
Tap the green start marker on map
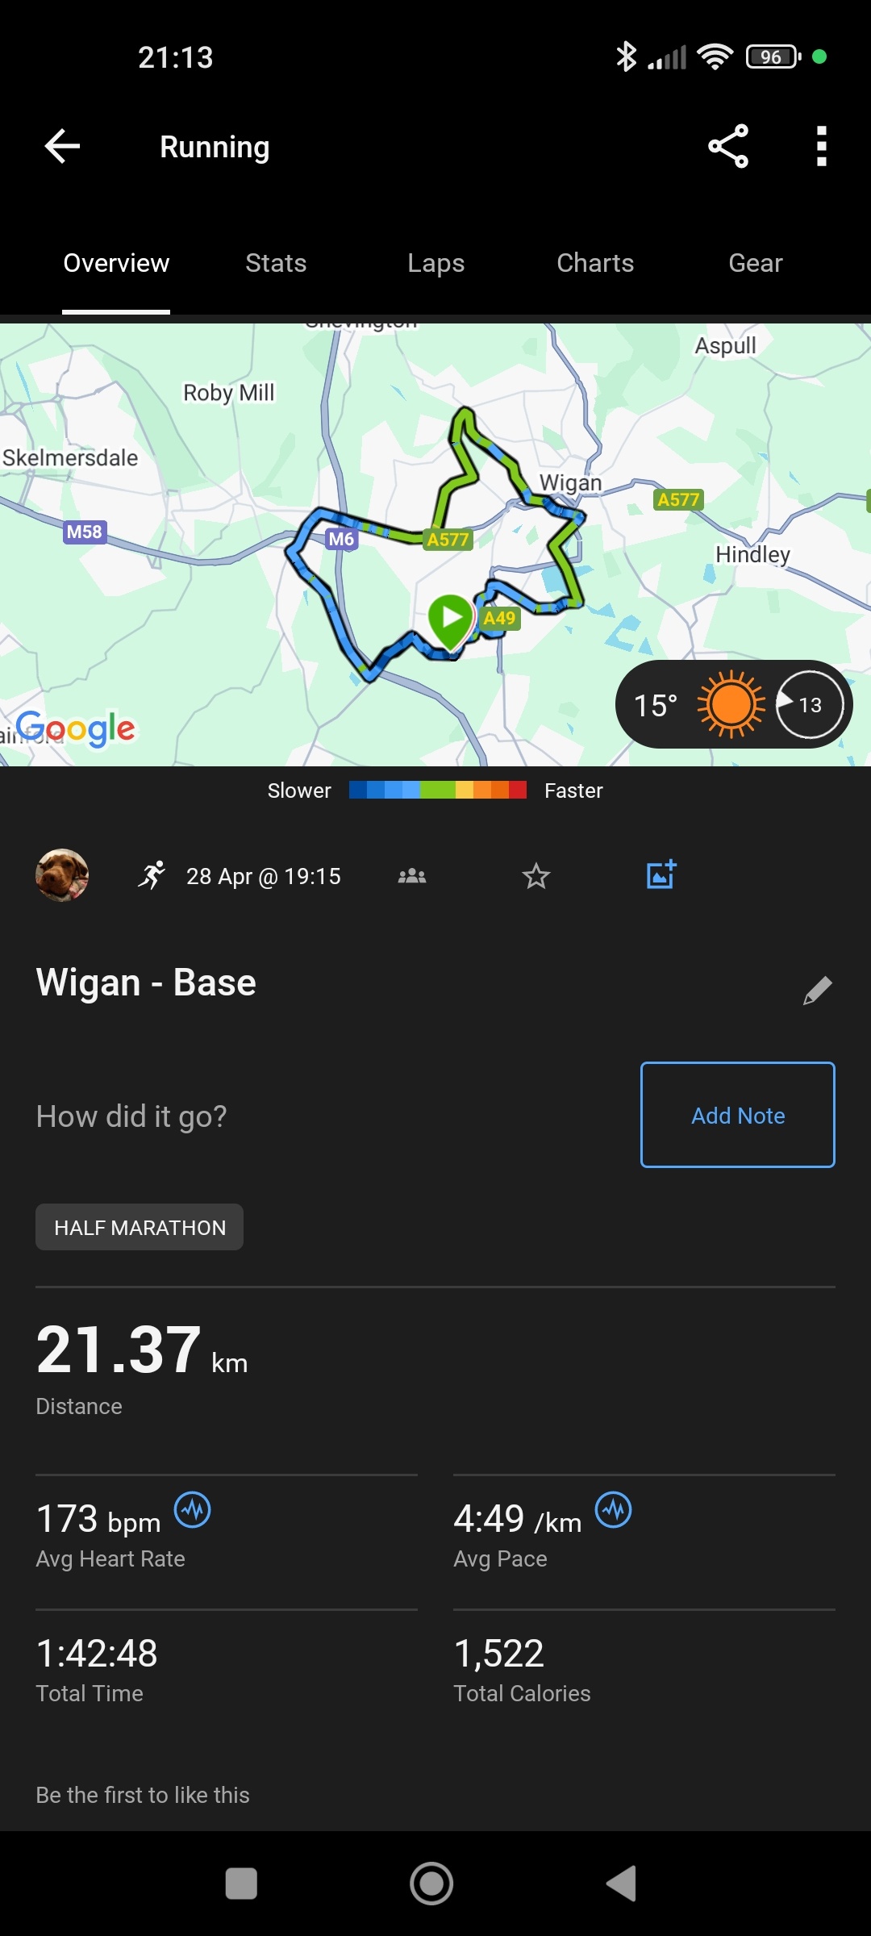[451, 620]
